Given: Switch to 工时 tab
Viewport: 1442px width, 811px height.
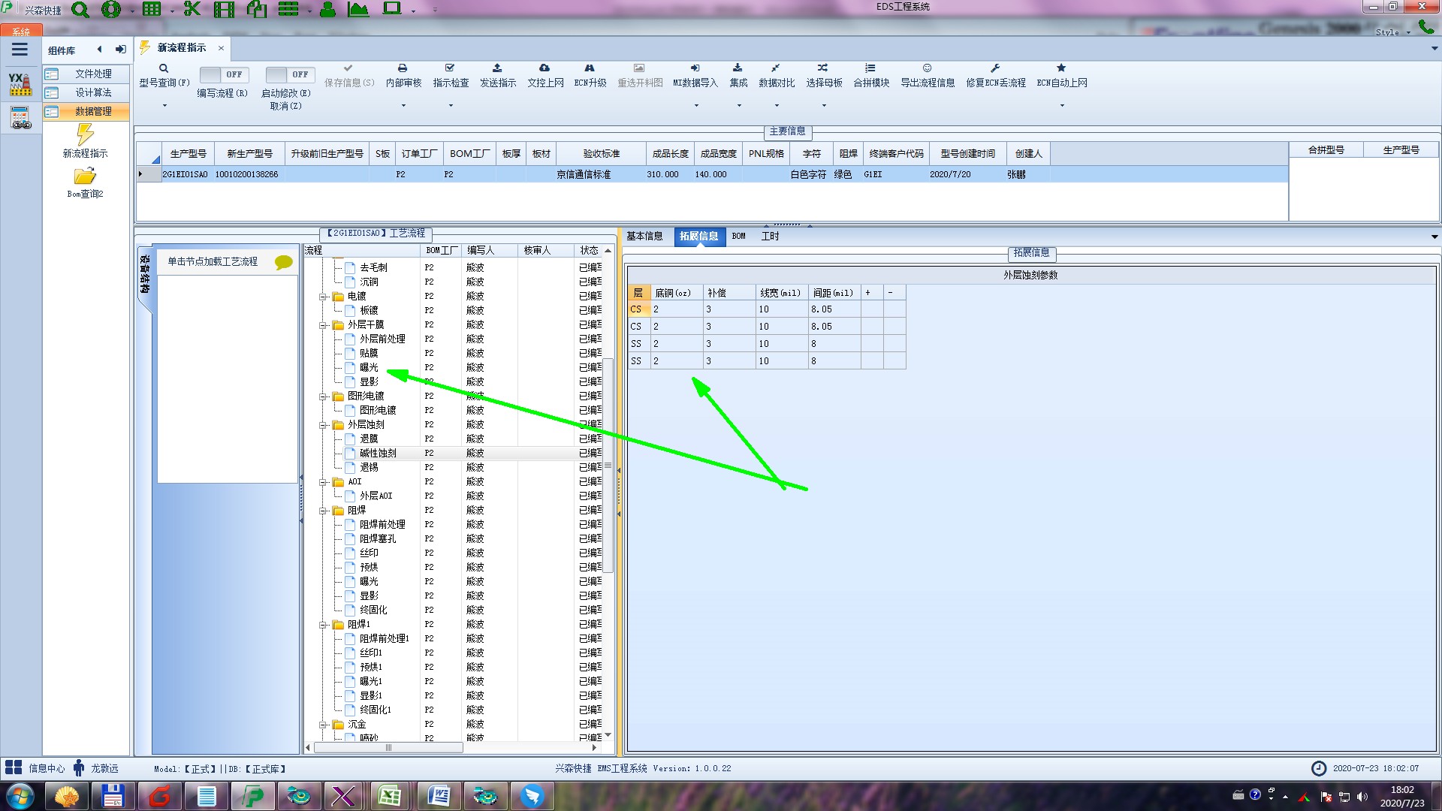Looking at the screenshot, I should click(x=770, y=236).
